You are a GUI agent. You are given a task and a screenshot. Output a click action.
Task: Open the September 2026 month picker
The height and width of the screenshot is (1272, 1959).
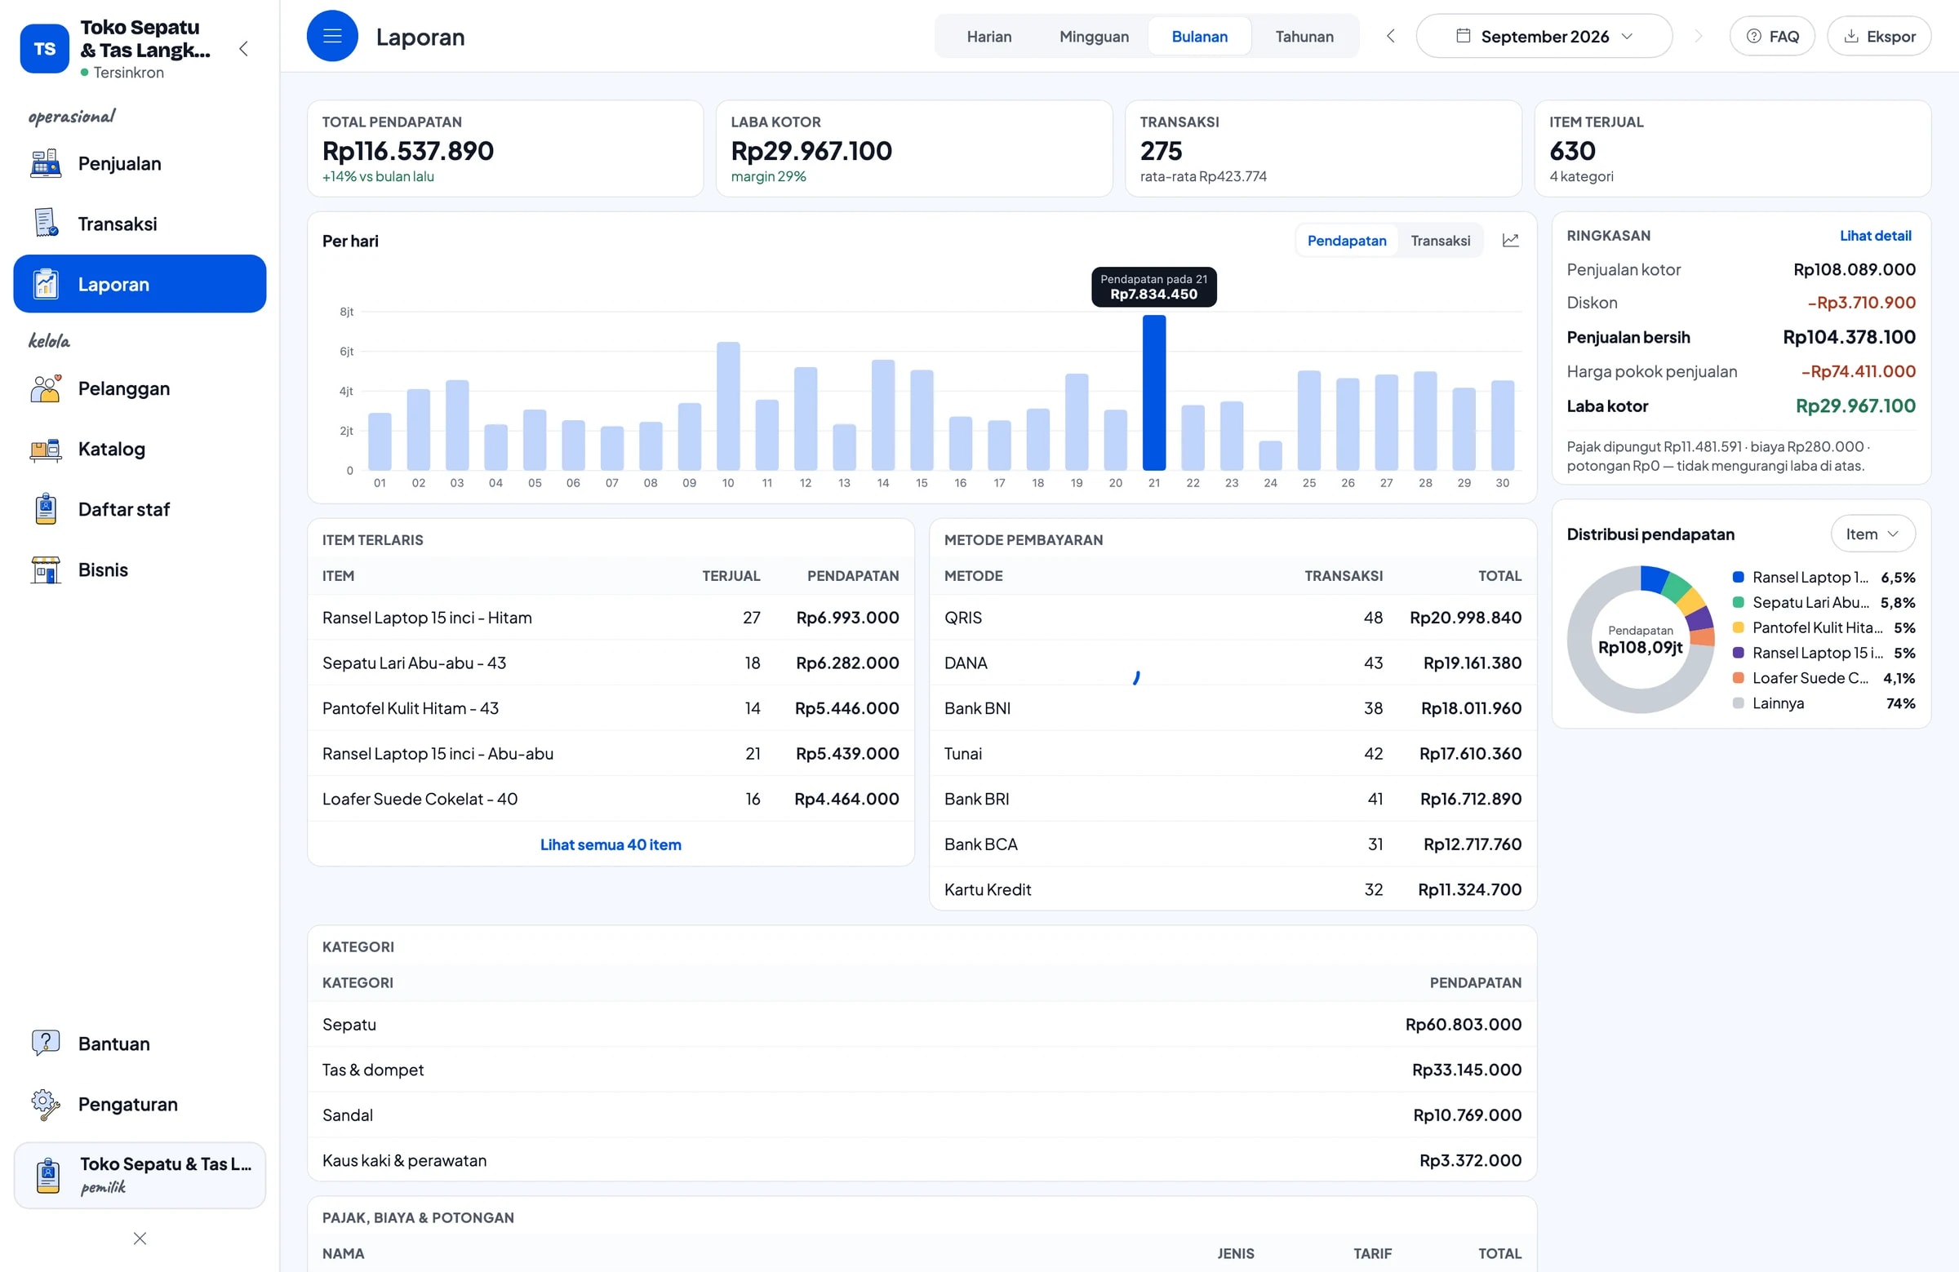pyautogui.click(x=1544, y=36)
